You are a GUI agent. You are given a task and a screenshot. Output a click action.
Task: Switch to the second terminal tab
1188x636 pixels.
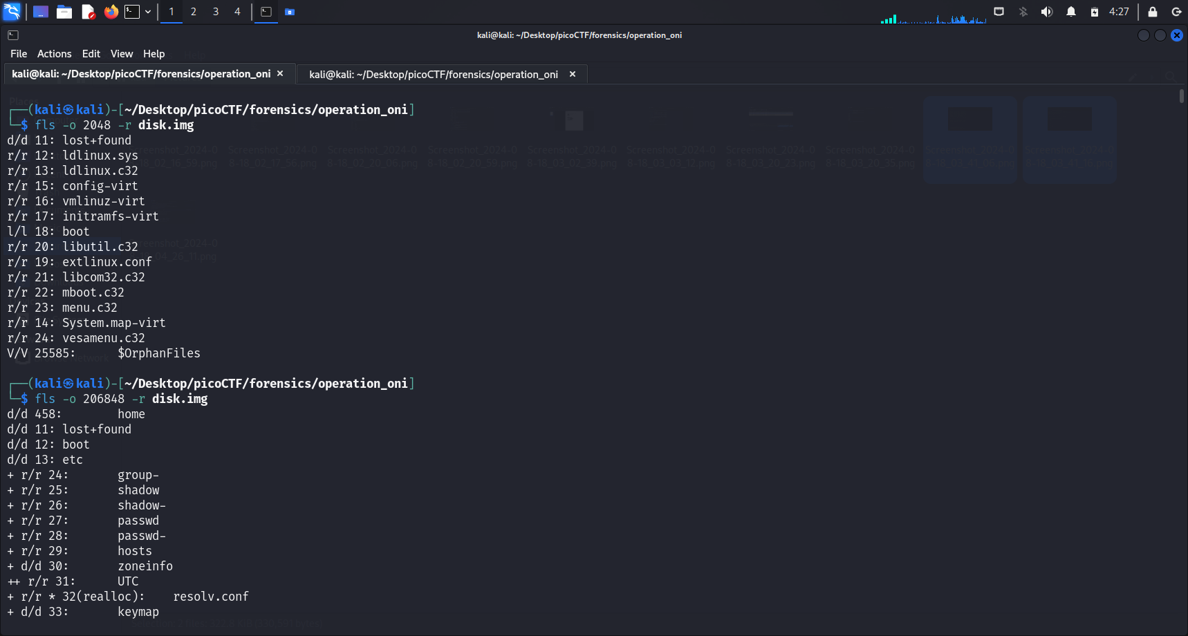tap(434, 75)
